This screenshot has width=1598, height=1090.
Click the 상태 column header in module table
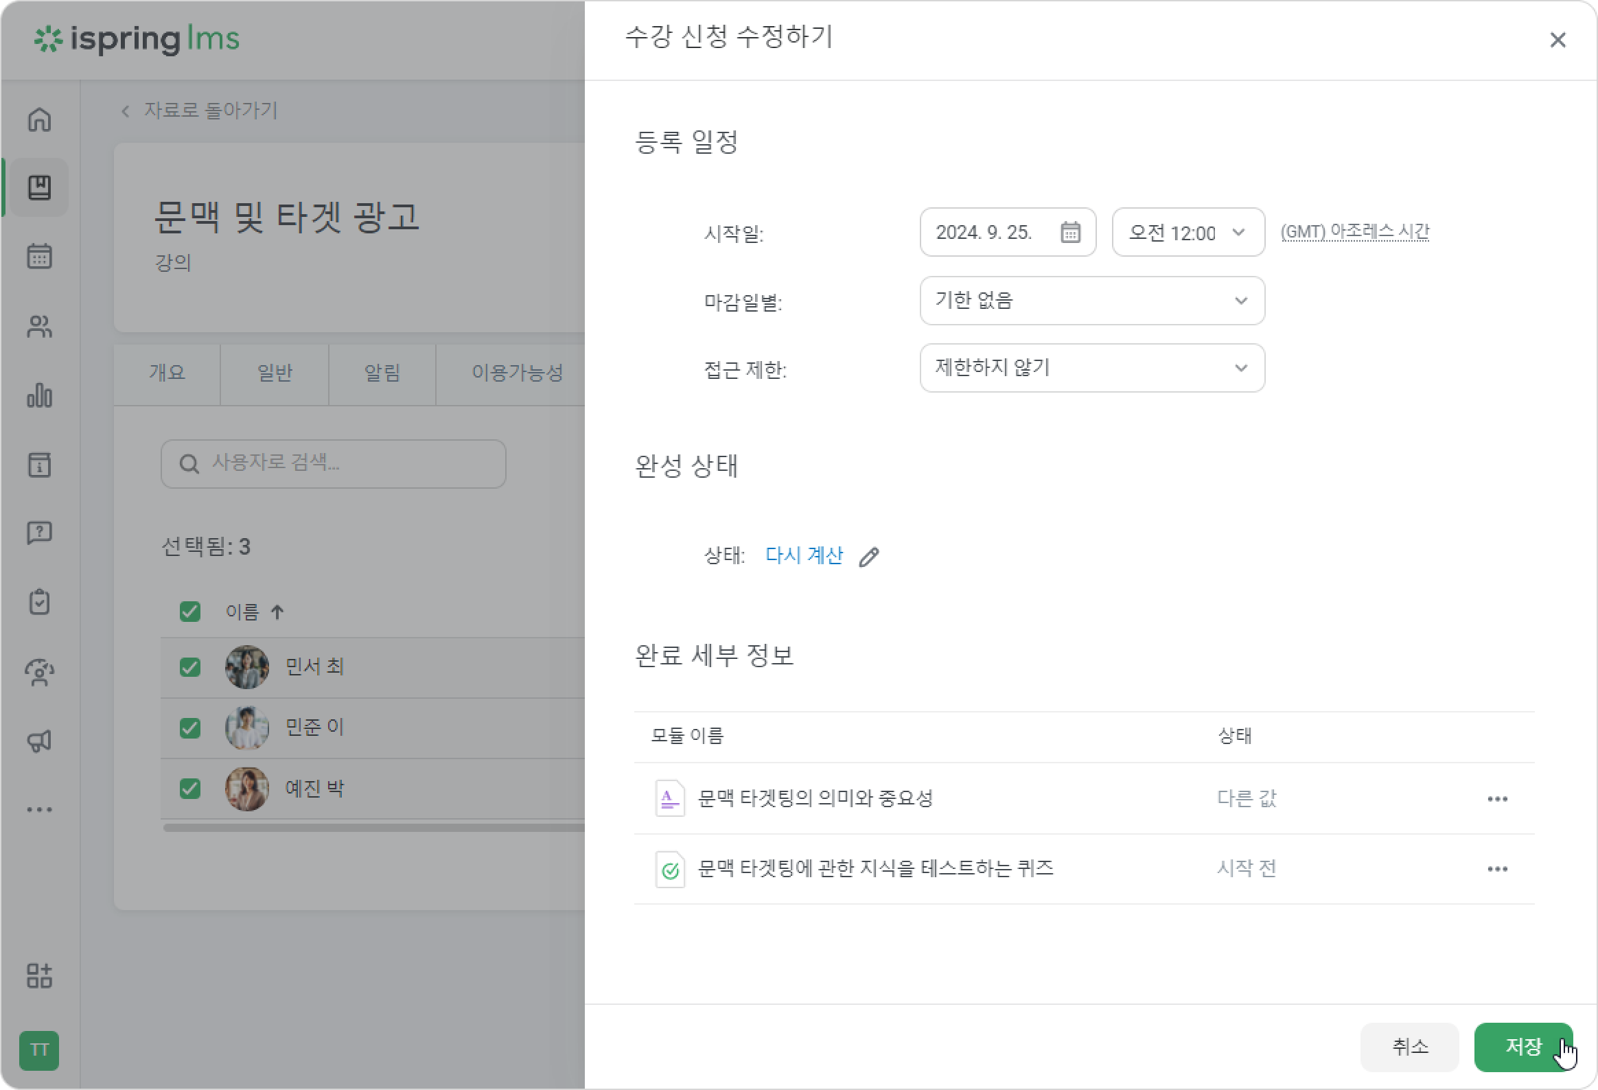tap(1234, 736)
